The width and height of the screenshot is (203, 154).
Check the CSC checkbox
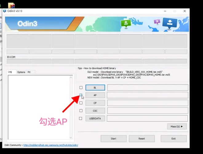coord(81,111)
